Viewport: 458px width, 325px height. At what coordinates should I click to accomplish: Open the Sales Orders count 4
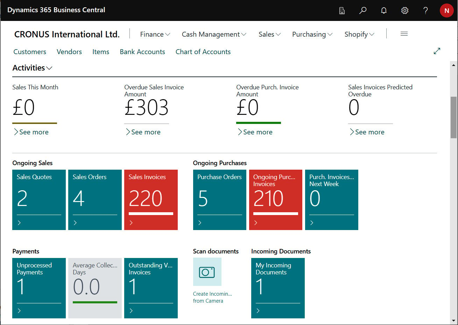coord(78,198)
